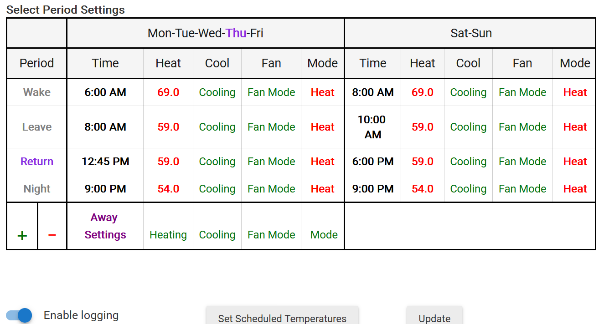
Task: Edit weekday Wake heat setpoint 69.0
Action: (168, 92)
